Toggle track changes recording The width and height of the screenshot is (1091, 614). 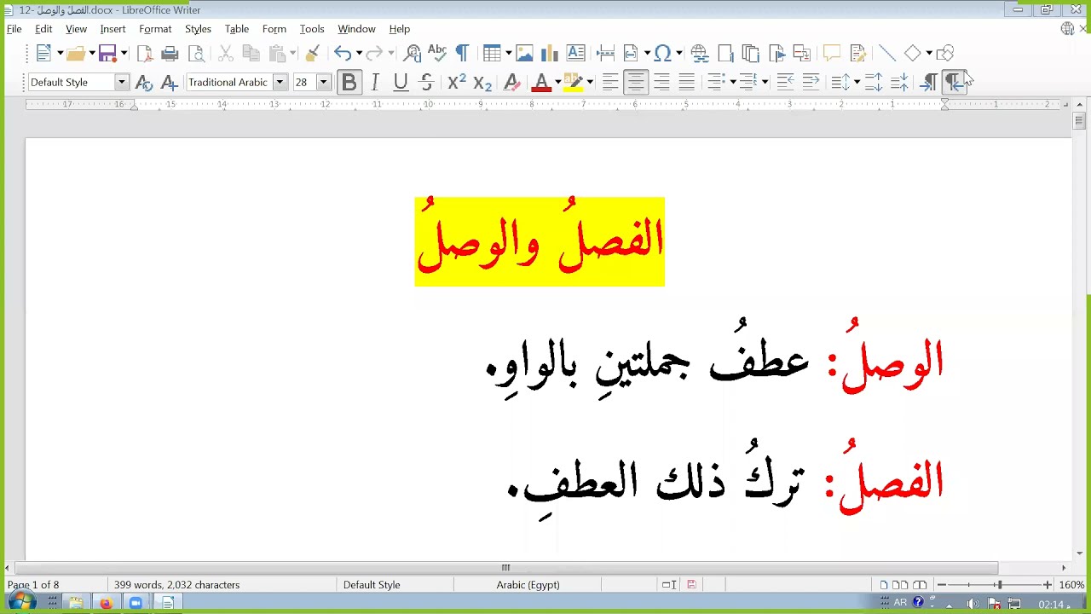[x=858, y=54]
